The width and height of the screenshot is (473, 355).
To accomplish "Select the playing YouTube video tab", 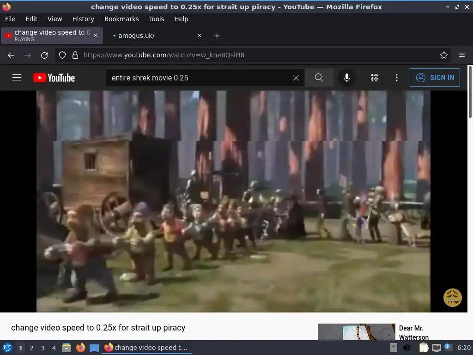I will click(52, 36).
